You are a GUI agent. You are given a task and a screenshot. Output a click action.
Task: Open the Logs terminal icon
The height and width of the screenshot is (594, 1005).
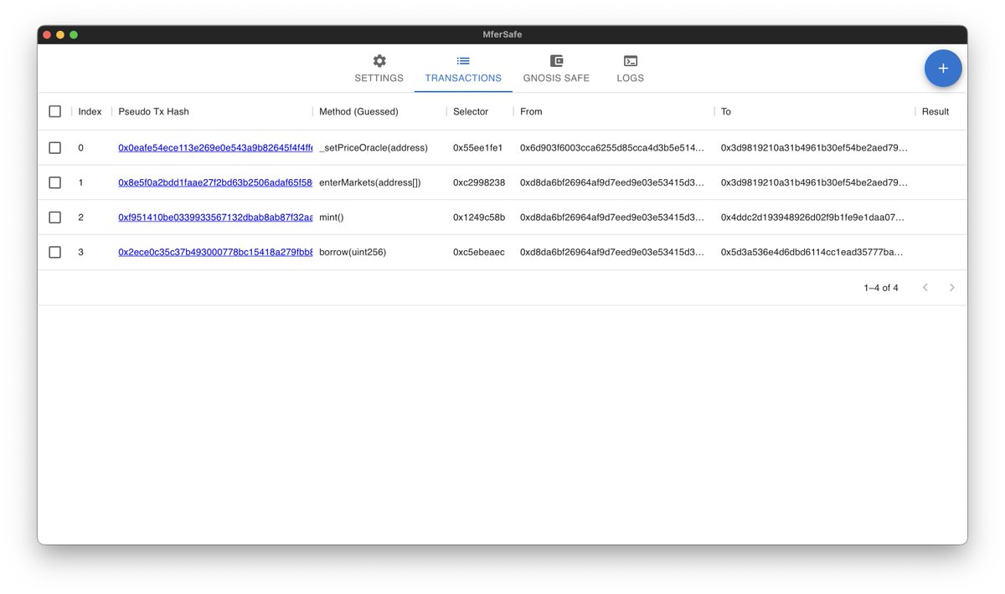(629, 60)
